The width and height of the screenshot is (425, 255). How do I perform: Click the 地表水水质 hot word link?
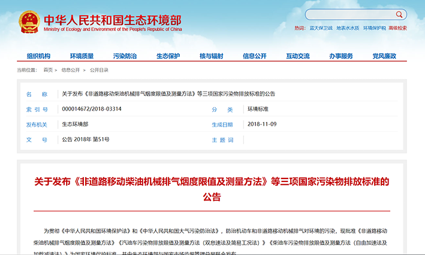(x=347, y=28)
